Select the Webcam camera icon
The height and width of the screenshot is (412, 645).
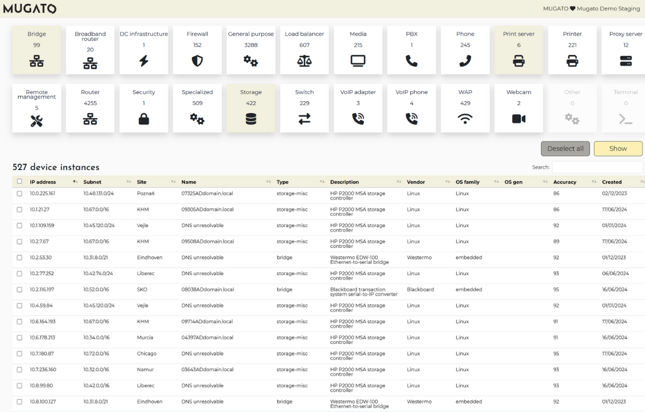(519, 119)
